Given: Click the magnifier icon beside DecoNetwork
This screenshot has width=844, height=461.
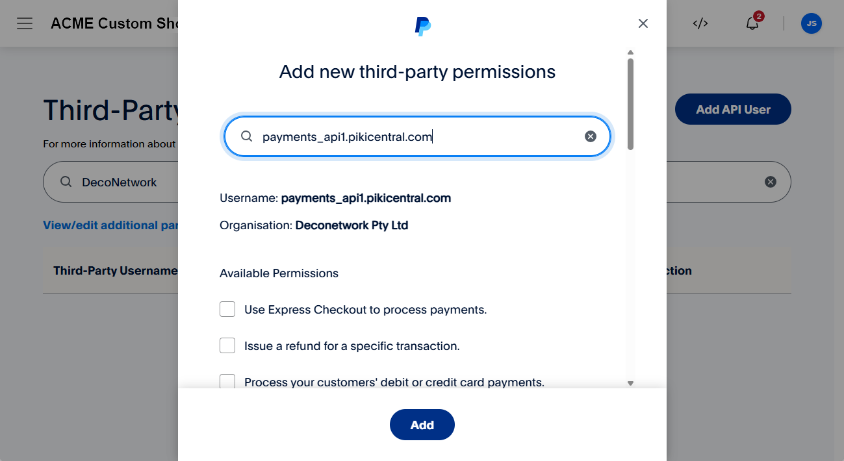Looking at the screenshot, I should (x=66, y=182).
